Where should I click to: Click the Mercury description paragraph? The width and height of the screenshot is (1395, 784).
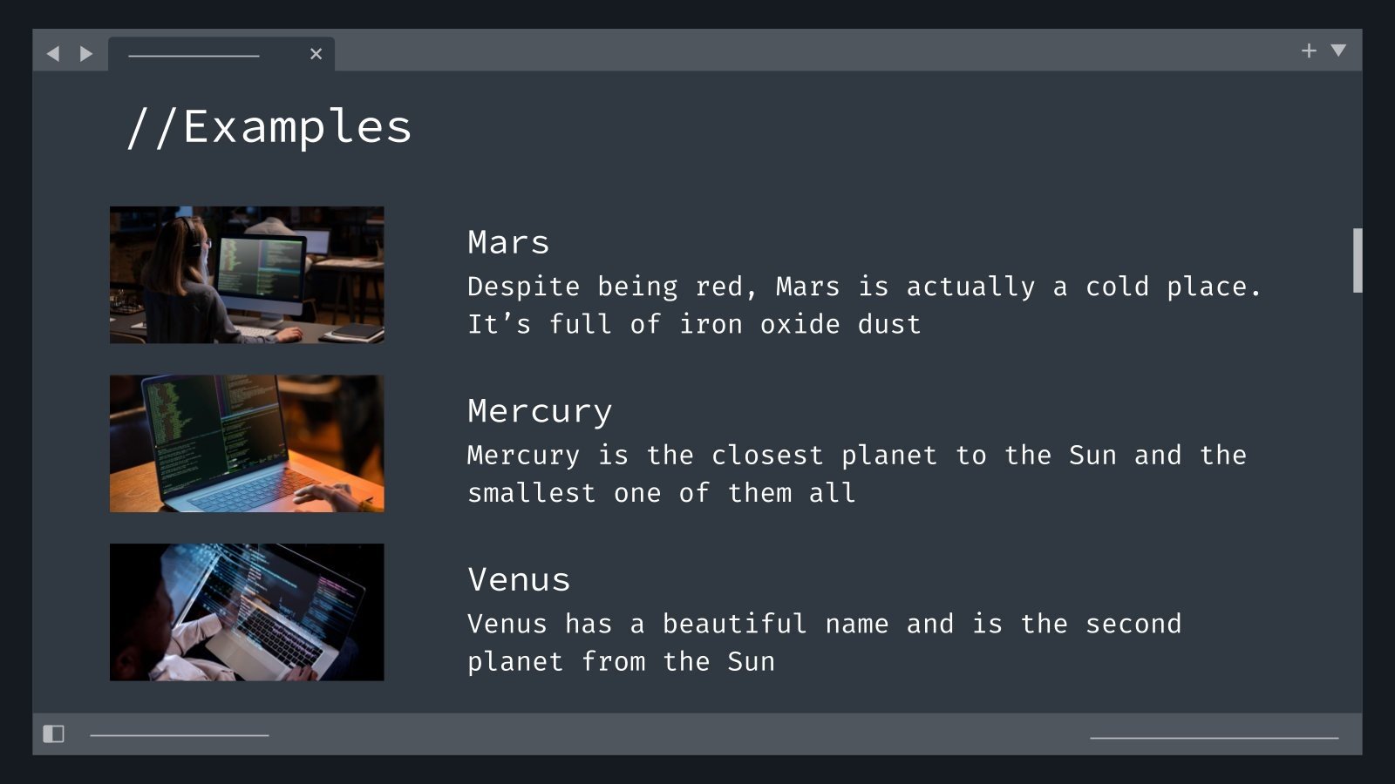pyautogui.click(x=857, y=474)
